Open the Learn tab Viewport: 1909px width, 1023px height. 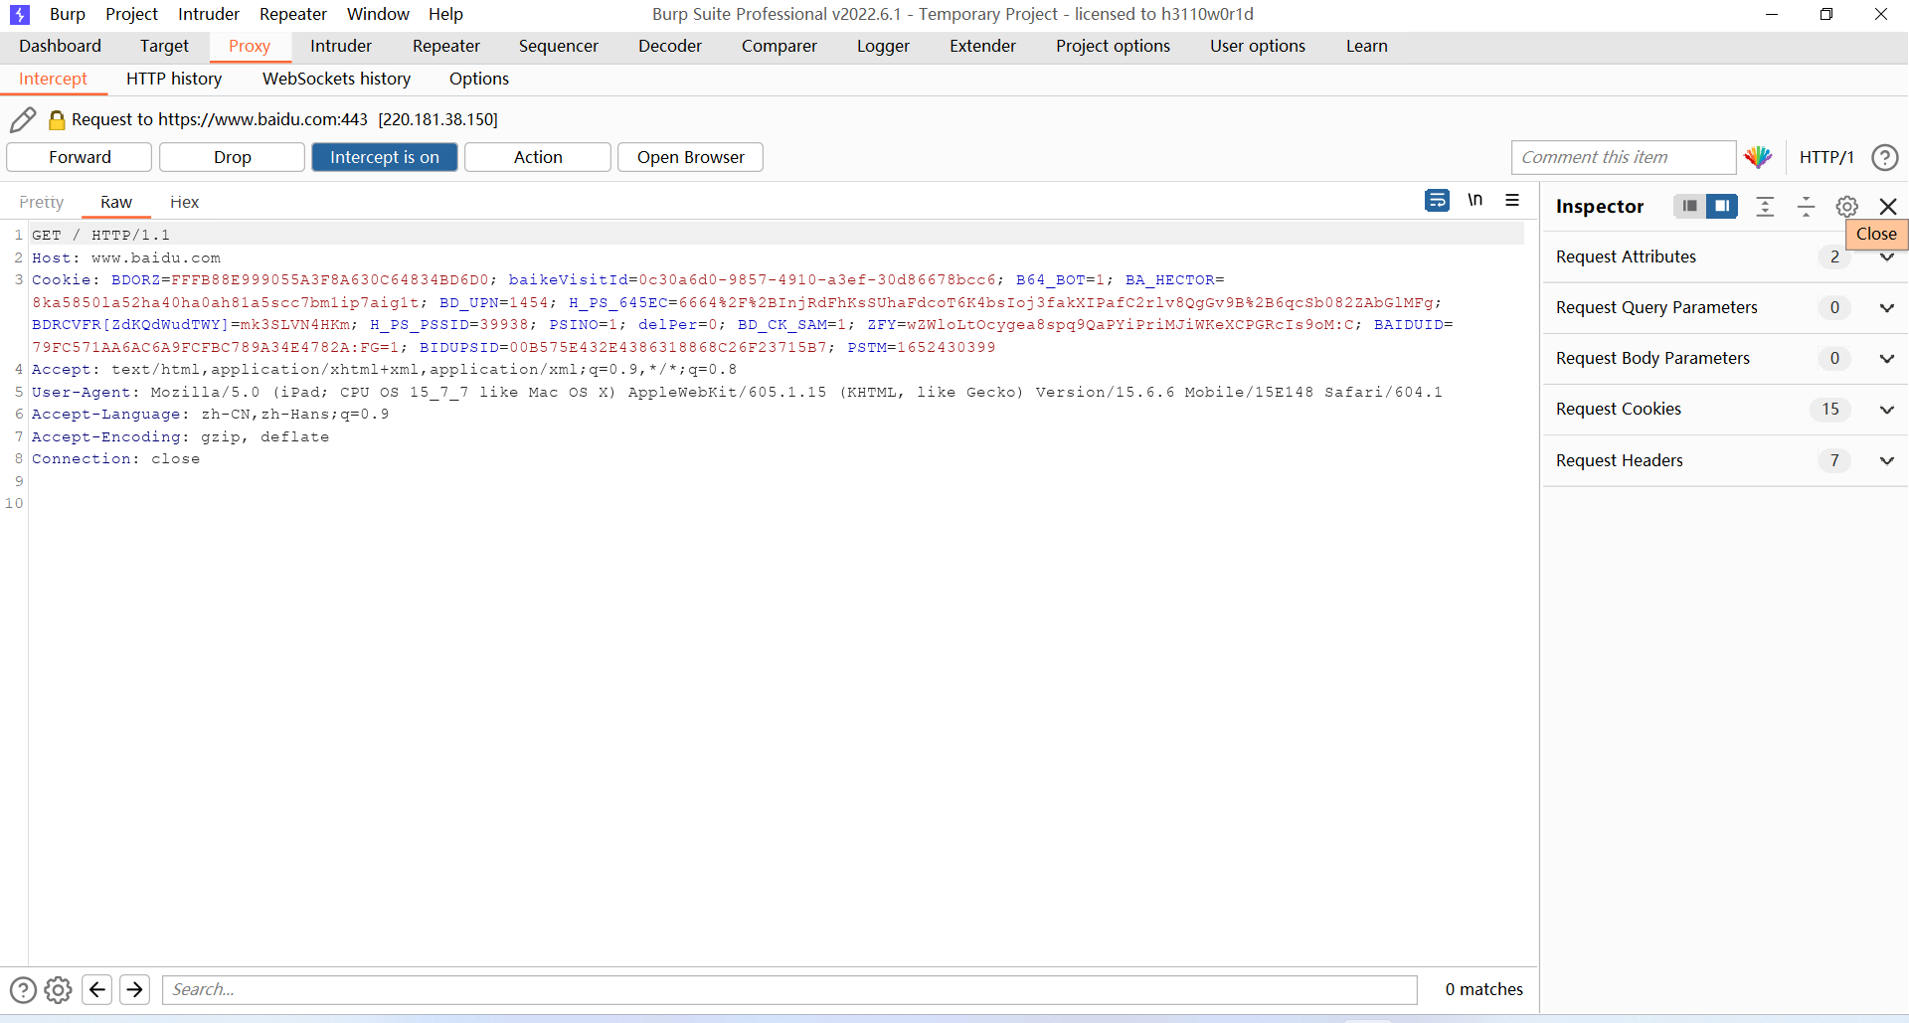point(1367,46)
